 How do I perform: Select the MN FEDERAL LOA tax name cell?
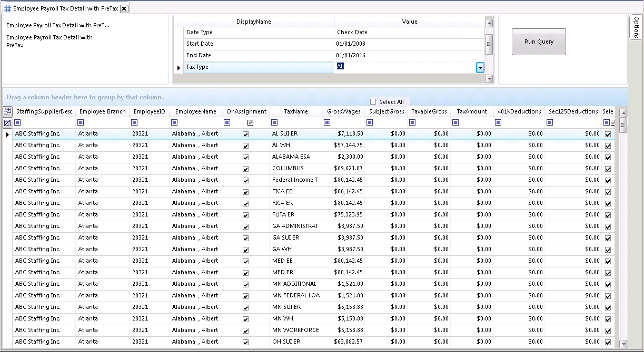296,296
